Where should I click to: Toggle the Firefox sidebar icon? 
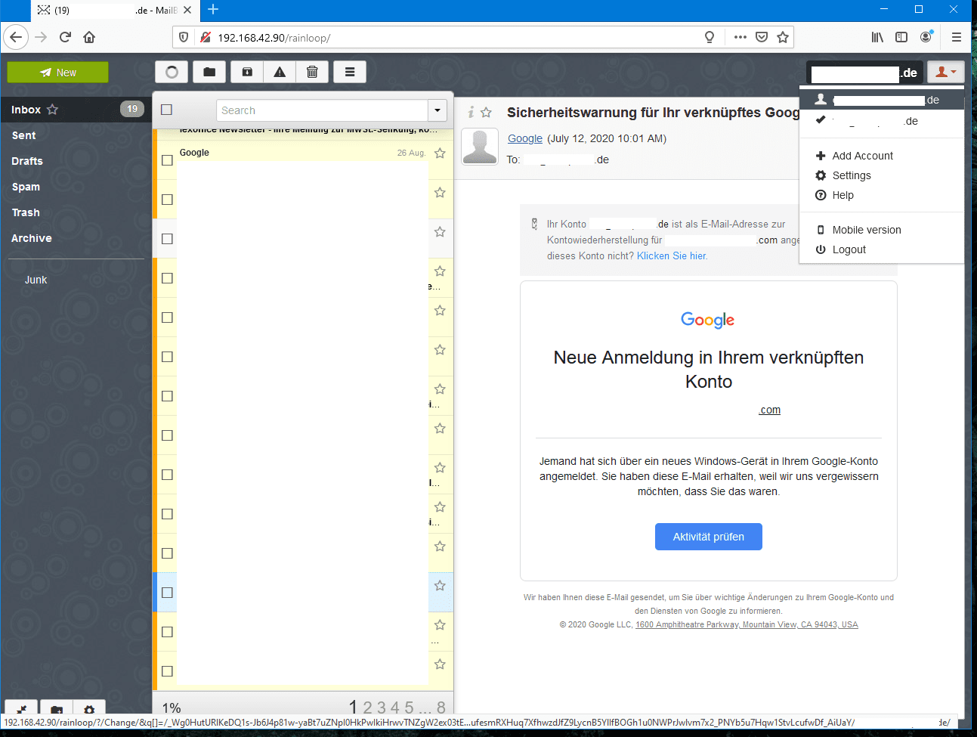(901, 37)
